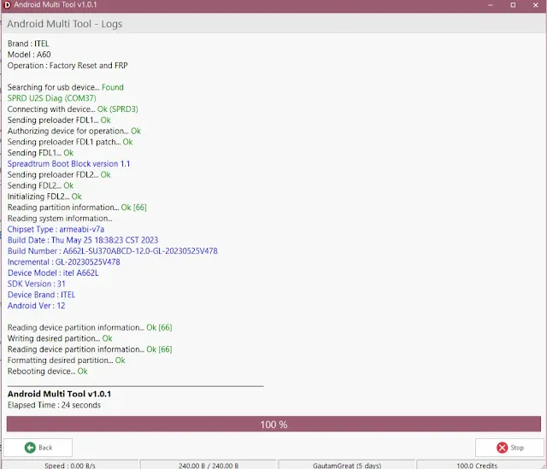
Task: Click the Android Multi Tool - Logs heading
Action: point(65,24)
